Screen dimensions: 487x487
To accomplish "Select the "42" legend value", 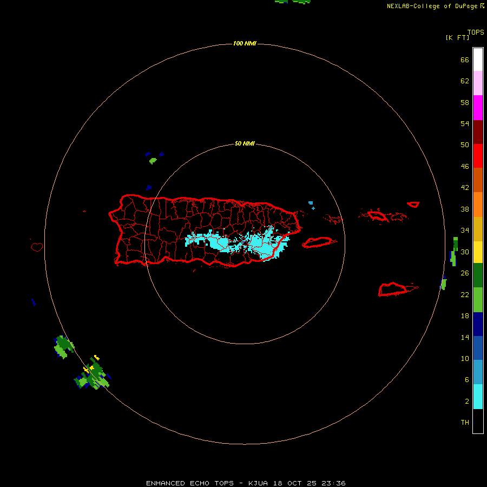I will coord(465,188).
